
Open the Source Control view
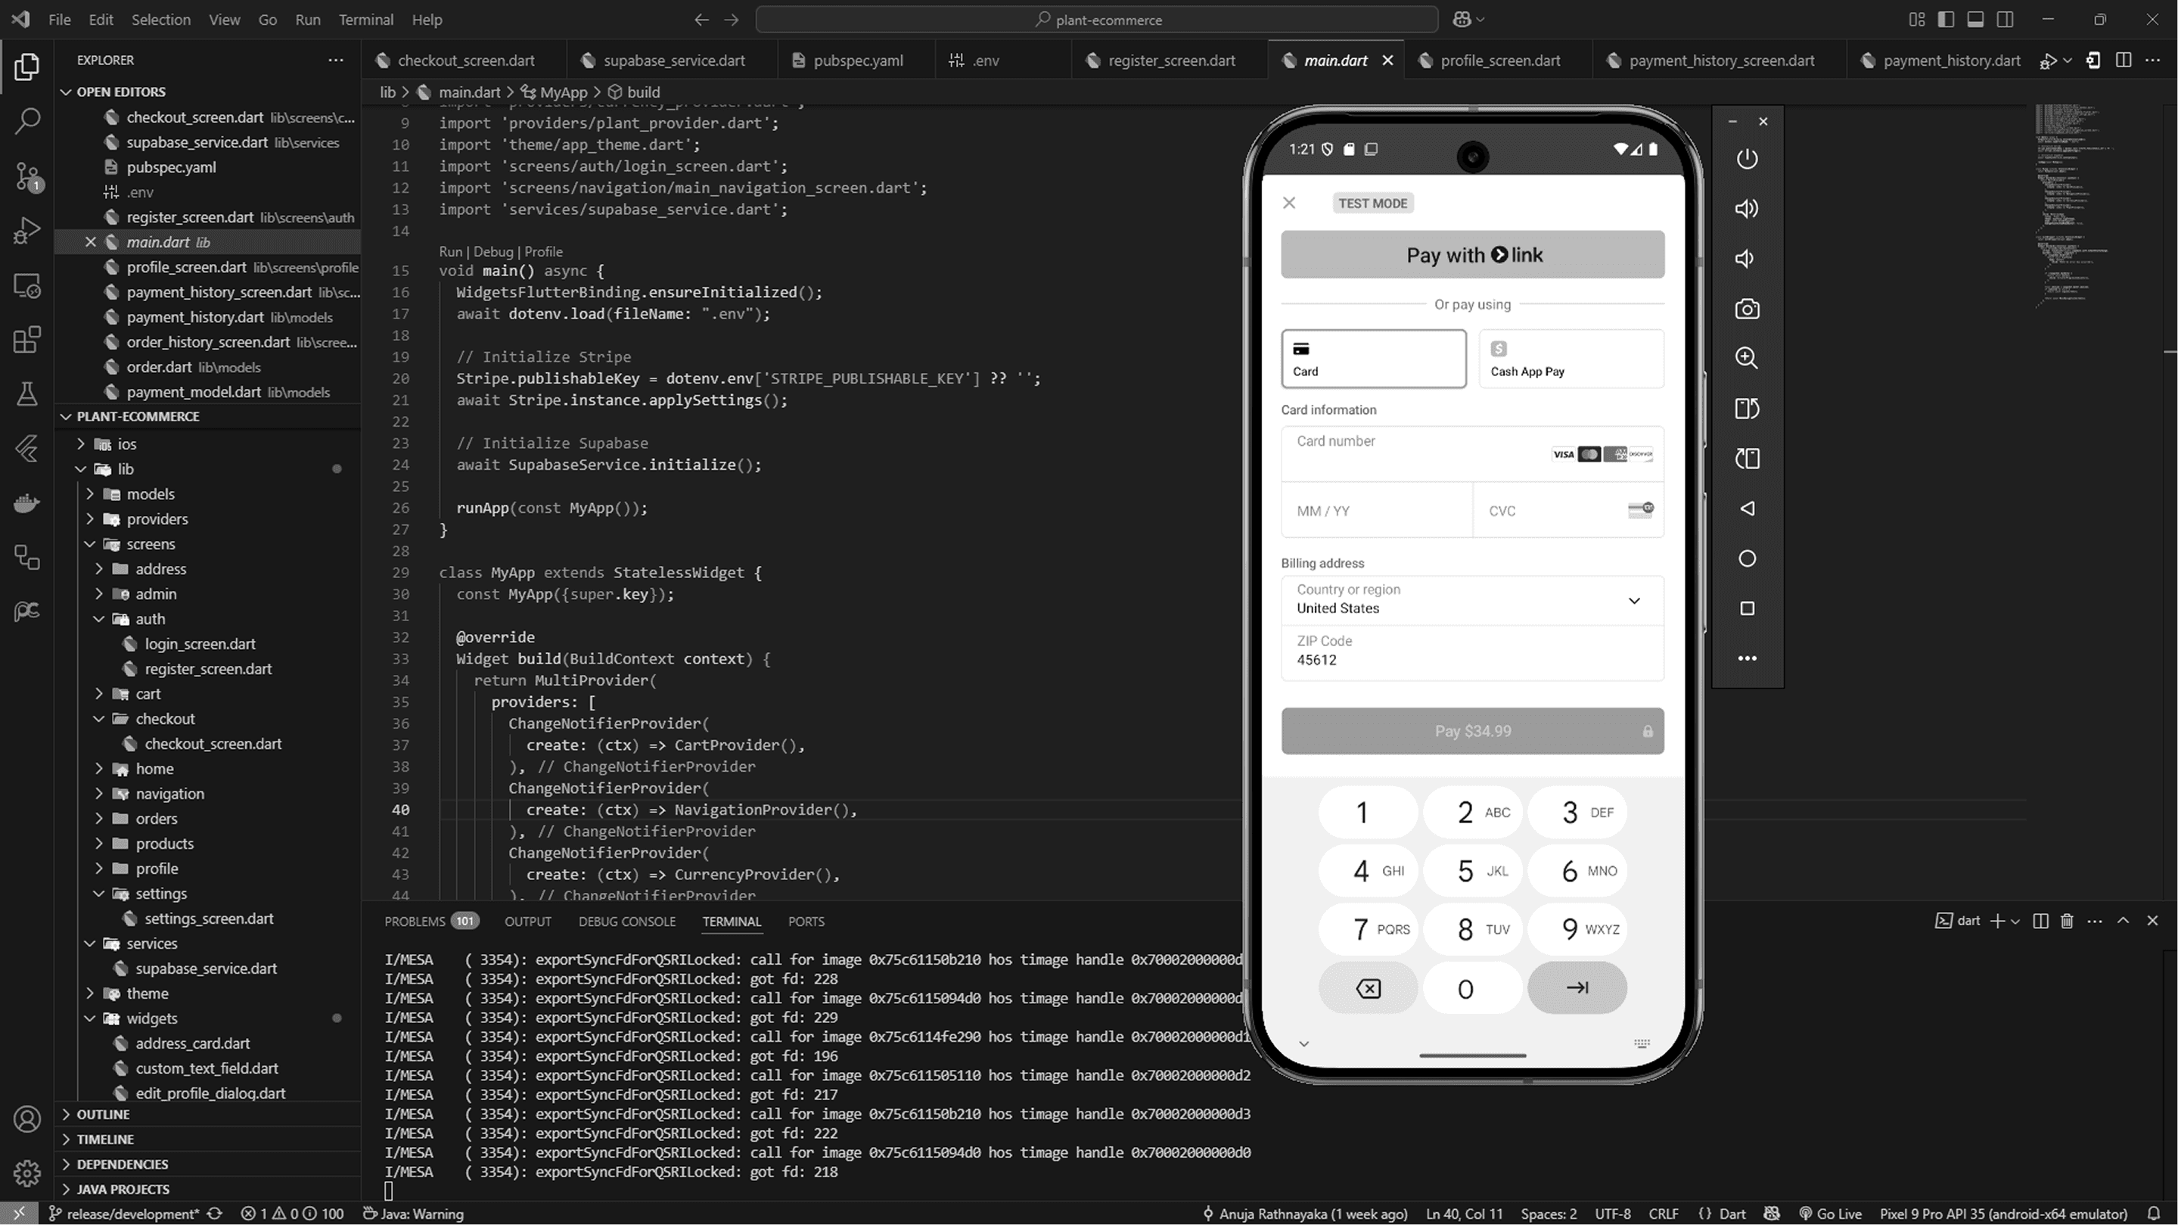click(x=27, y=176)
